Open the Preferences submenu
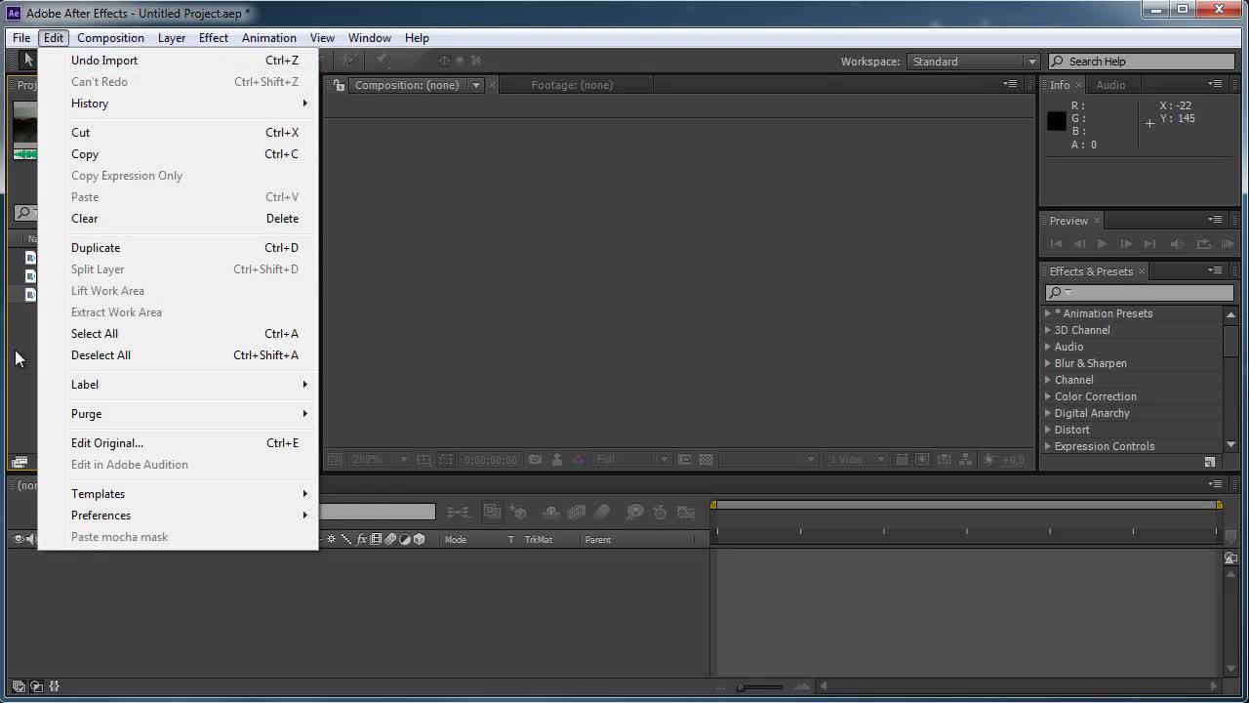Viewport: 1249px width, 703px height. (178, 516)
